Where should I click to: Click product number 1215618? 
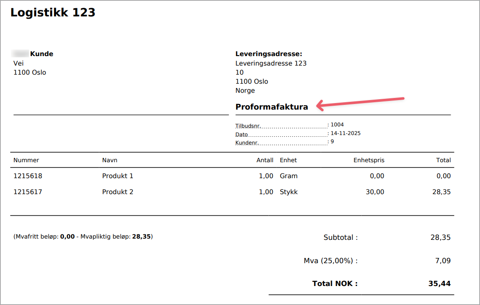pos(28,176)
